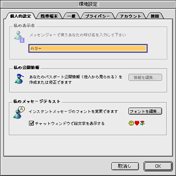This screenshot has width=176, height=176.
Task: Click the フォントを編集... button
Action: pos(145,111)
